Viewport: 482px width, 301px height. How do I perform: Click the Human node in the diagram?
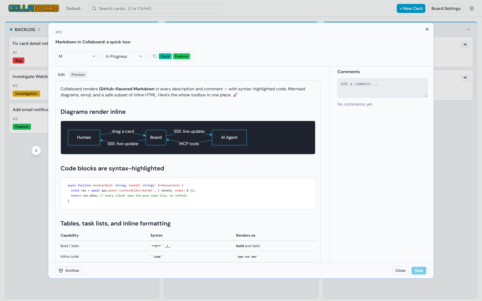pos(84,138)
